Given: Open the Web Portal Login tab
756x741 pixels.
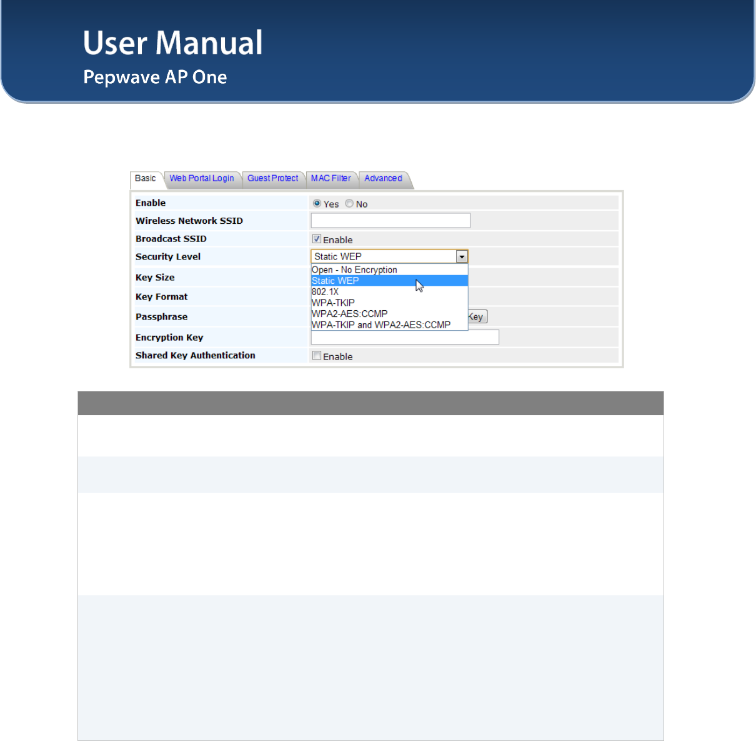Looking at the screenshot, I should pos(202,178).
